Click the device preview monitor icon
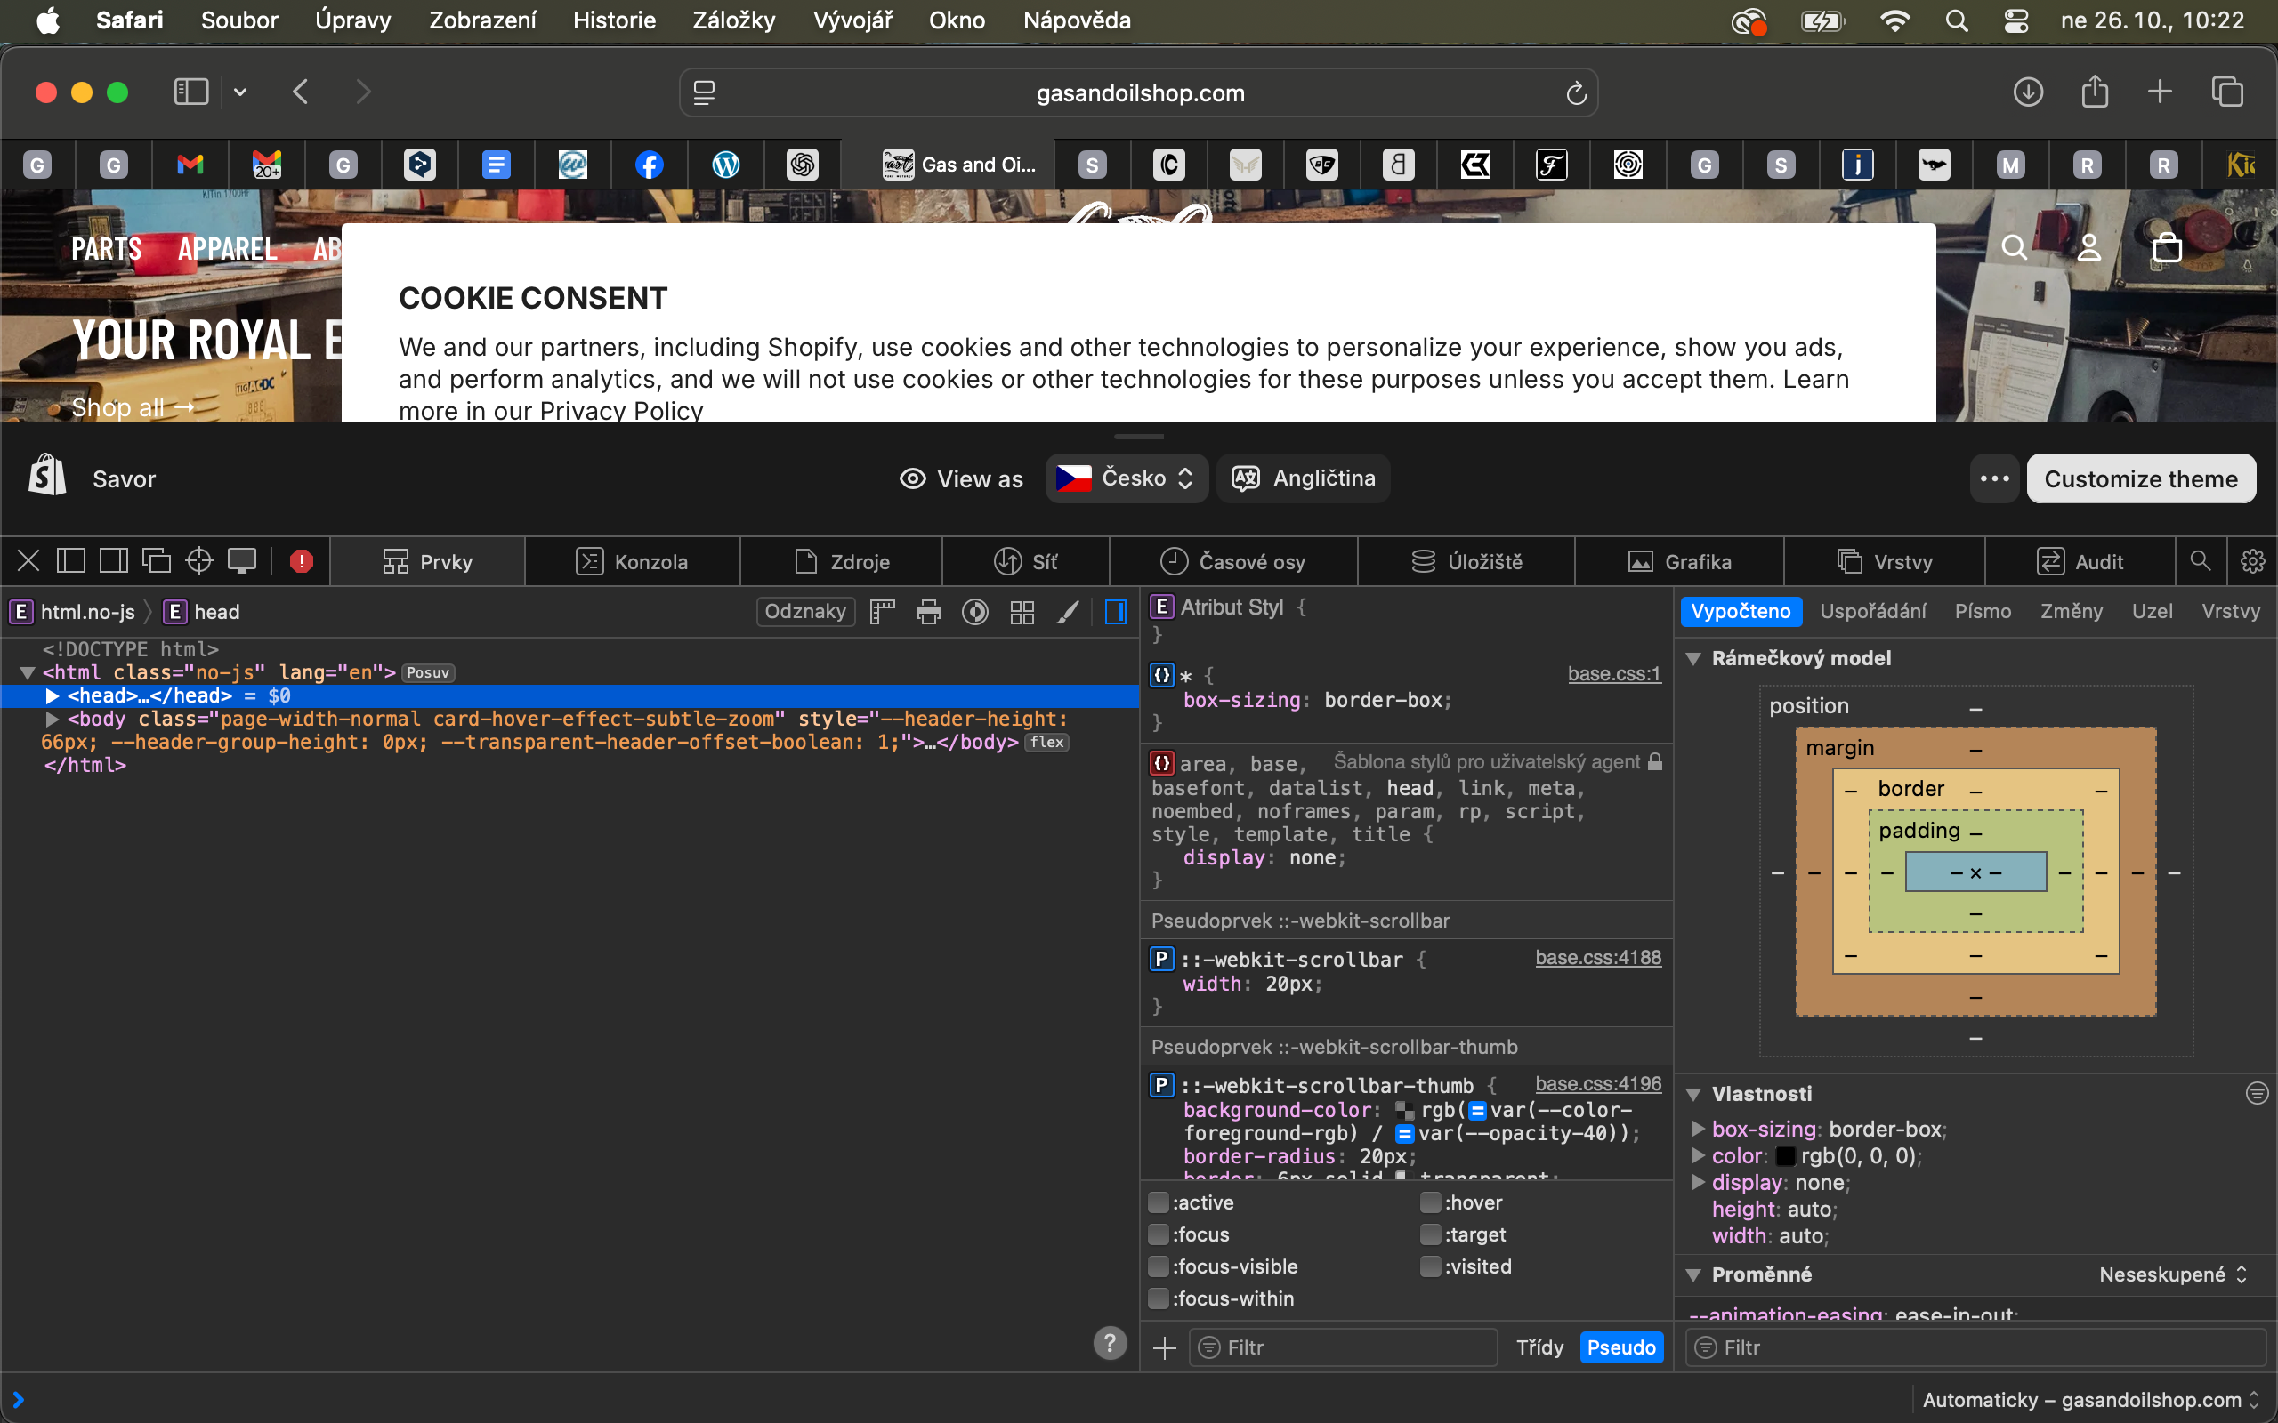2278x1423 pixels. (242, 562)
